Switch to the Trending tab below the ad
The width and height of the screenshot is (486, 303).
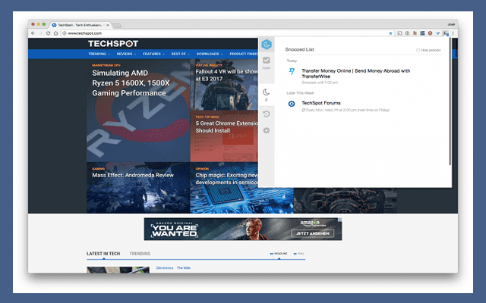[x=140, y=254]
